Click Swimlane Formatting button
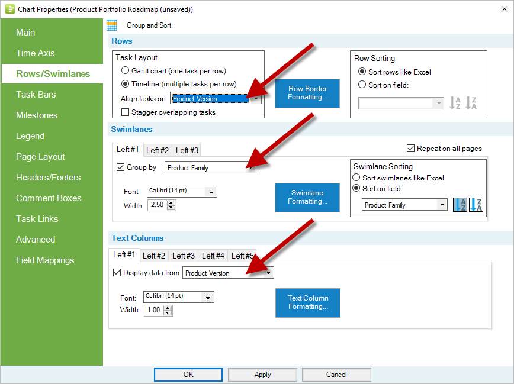 click(x=307, y=197)
